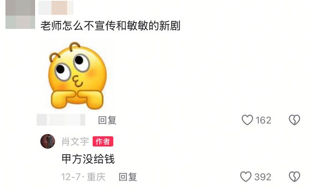Open the blurred commenter username

pyautogui.click(x=56, y=8)
